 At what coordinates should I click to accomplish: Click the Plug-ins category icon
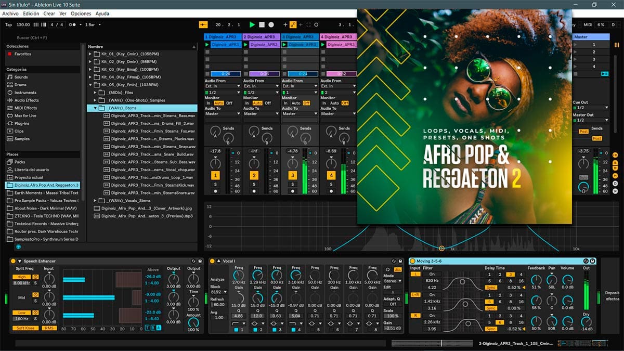point(10,123)
